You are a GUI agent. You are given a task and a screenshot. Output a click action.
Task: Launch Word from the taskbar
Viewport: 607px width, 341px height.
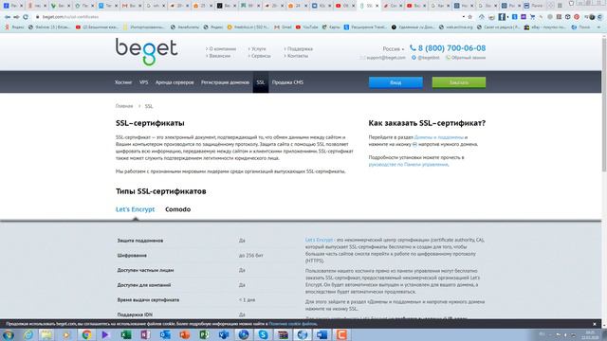click(322, 334)
